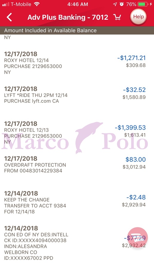The width and height of the screenshot is (154, 274).
Task: Tap the floating red Erica assistant icon
Action: (x=138, y=237)
